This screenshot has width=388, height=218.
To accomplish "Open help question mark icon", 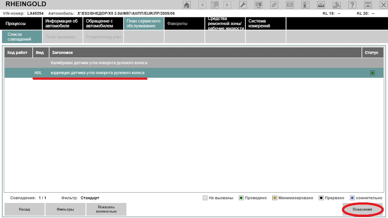I will (352, 5).
